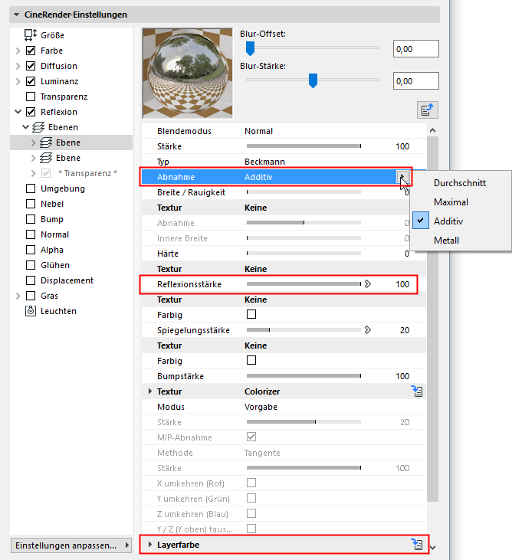Enable the Displacement checkbox

(31, 280)
